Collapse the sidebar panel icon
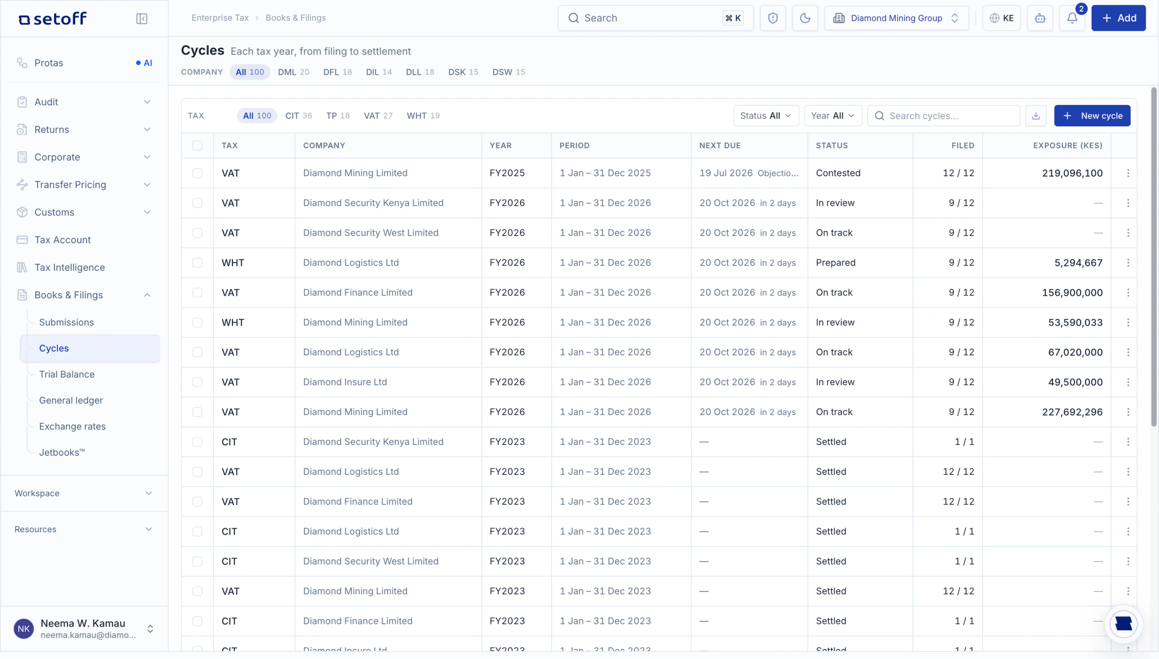The height and width of the screenshot is (659, 1159). click(142, 19)
